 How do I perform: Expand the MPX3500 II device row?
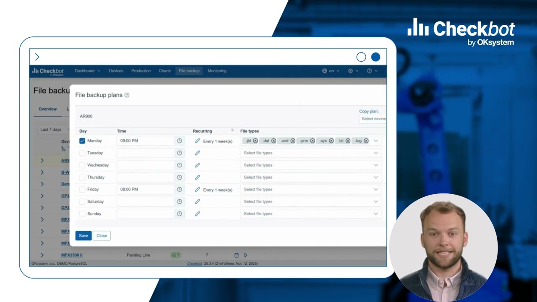pyautogui.click(x=42, y=255)
